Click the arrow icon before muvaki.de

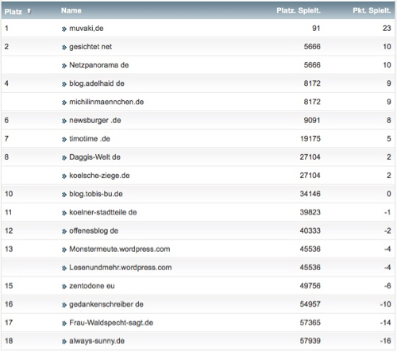(64, 29)
